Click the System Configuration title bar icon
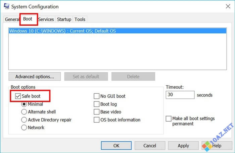 6,6
